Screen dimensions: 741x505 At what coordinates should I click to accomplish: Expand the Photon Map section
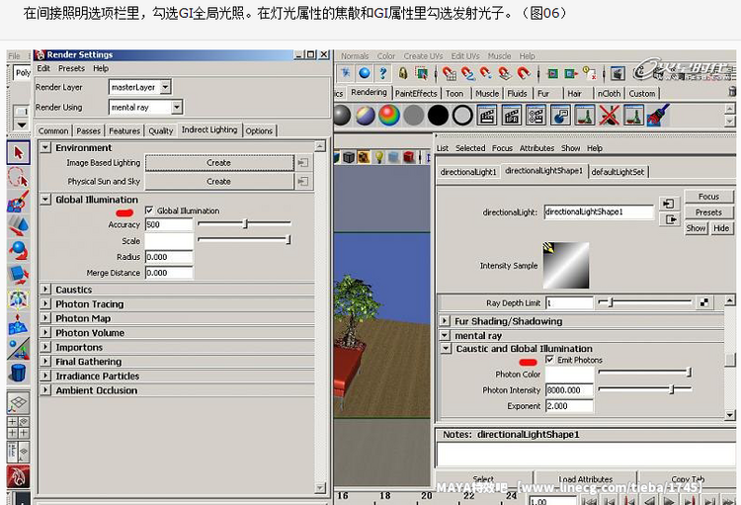point(45,318)
